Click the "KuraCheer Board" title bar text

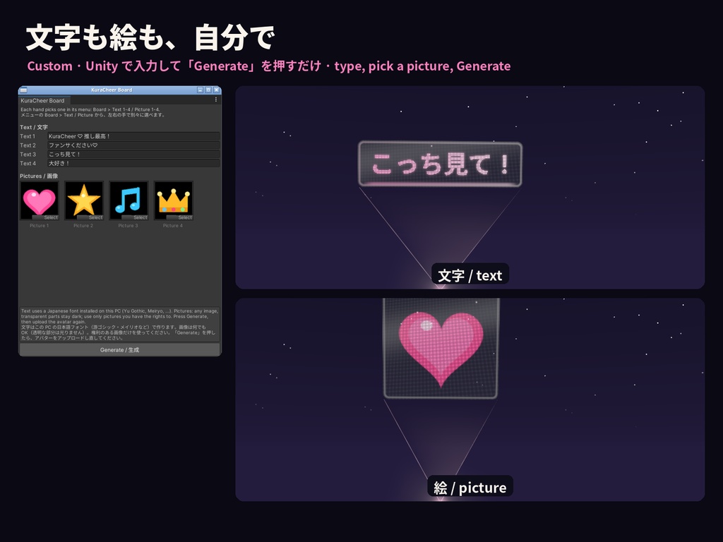pyautogui.click(x=112, y=90)
